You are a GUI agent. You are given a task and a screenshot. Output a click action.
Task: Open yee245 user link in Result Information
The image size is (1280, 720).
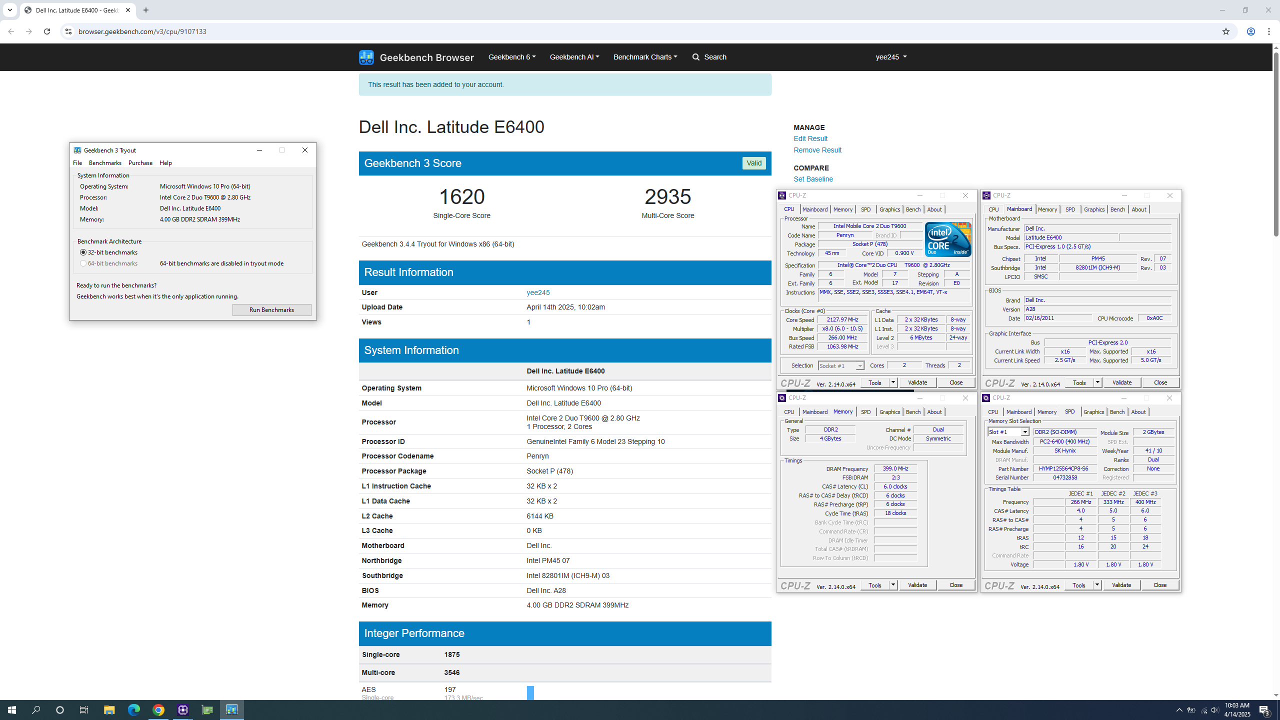538,292
